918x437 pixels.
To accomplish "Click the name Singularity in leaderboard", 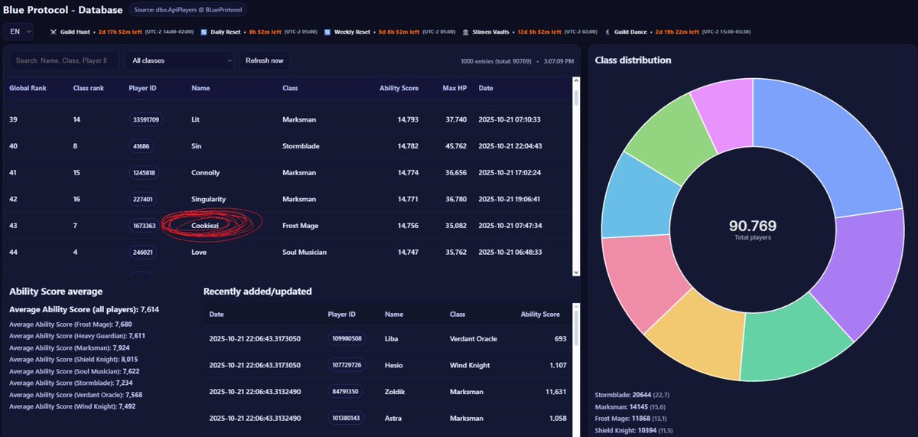I will tap(208, 199).
